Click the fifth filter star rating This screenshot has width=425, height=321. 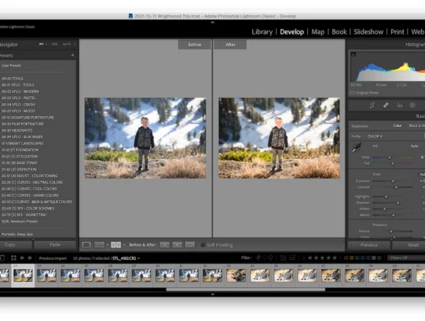pyautogui.click(x=335, y=258)
